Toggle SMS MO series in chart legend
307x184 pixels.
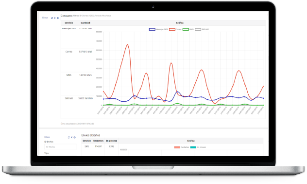202,29
